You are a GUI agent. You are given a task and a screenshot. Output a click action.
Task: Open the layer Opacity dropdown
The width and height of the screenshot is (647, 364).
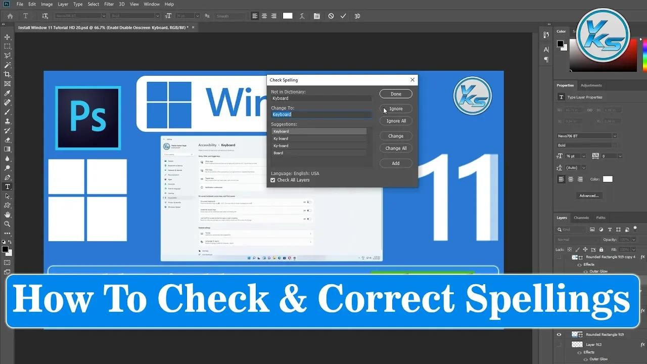coord(634,240)
